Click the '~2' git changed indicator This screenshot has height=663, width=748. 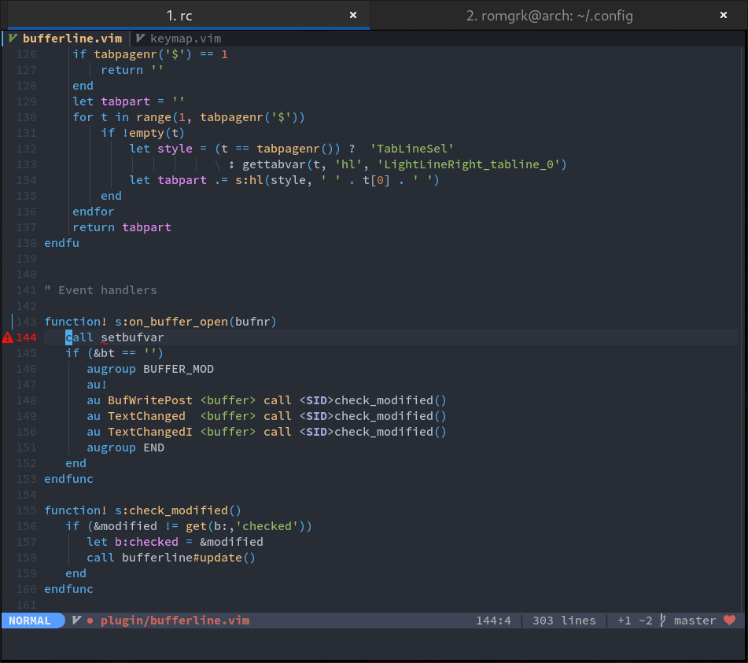click(646, 621)
